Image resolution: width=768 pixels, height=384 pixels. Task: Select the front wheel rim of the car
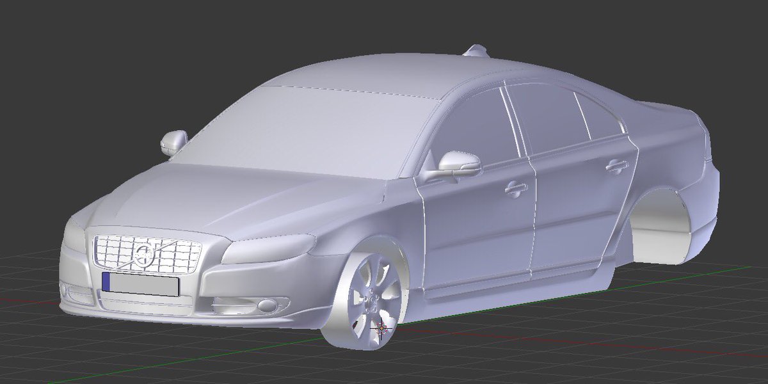pyautogui.click(x=374, y=300)
